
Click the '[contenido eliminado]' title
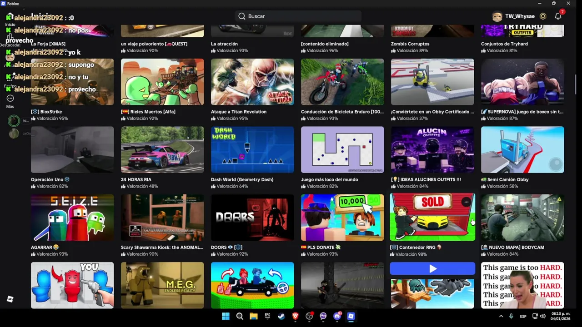[325, 44]
